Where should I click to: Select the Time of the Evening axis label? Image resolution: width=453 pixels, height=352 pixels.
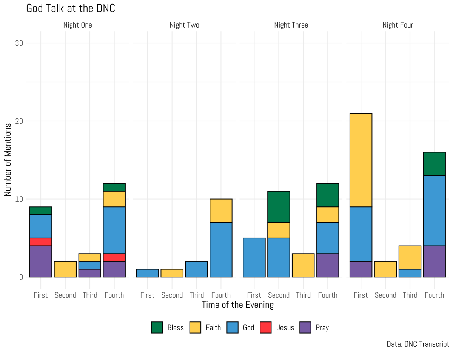click(237, 305)
